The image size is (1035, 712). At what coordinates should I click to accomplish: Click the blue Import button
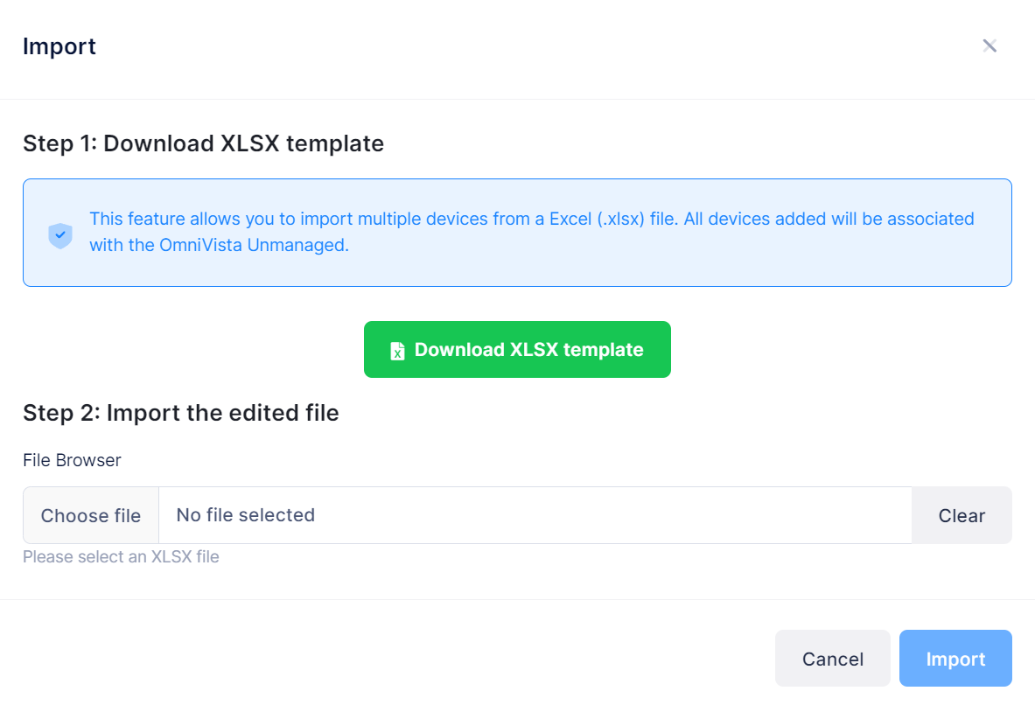coord(955,659)
